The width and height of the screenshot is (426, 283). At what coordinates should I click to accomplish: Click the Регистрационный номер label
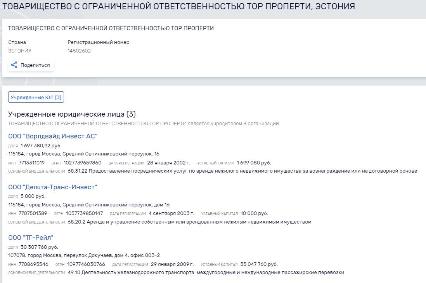98,42
